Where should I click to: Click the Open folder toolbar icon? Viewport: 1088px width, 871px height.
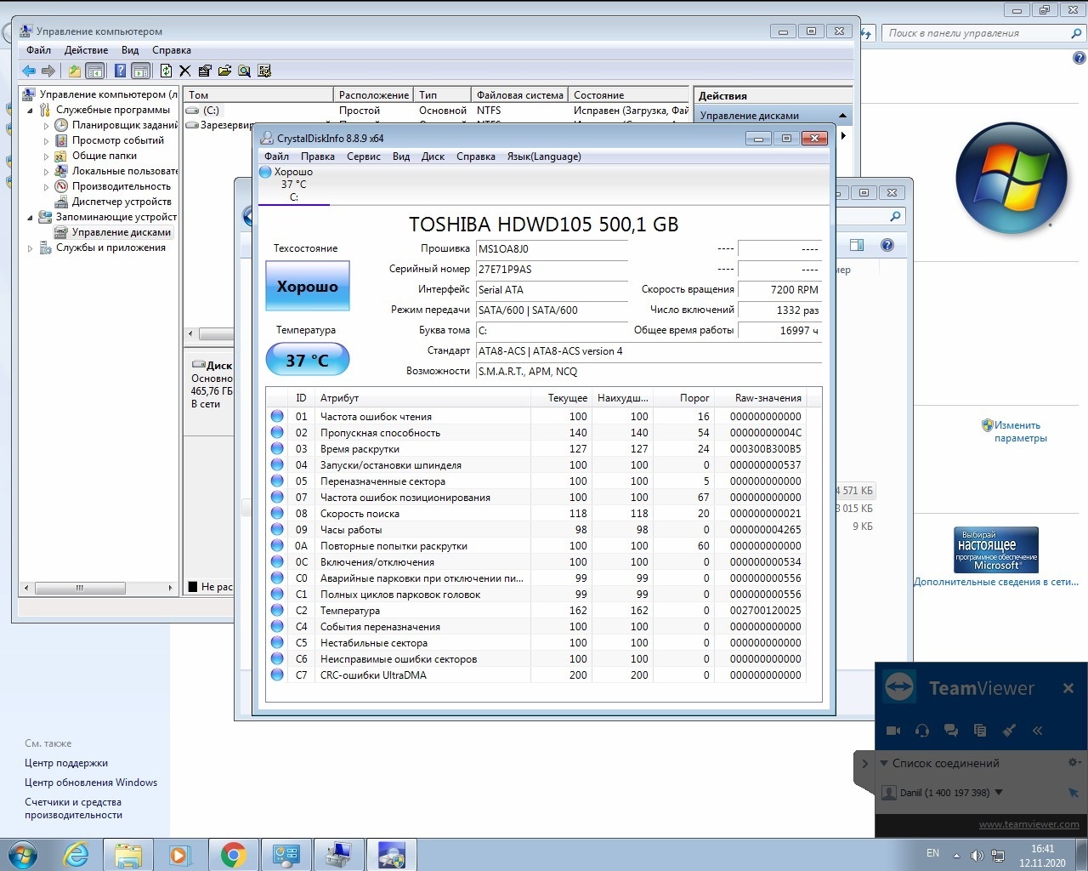(x=224, y=71)
